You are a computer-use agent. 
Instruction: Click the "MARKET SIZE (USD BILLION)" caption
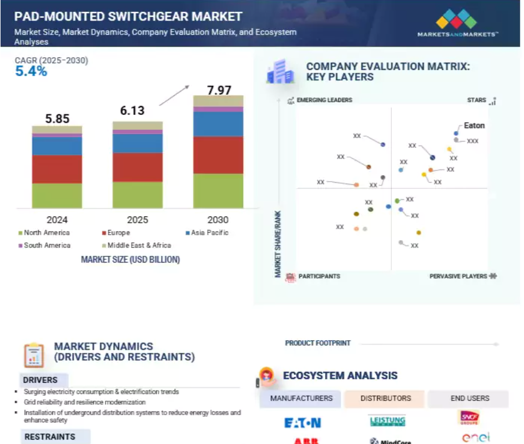coord(130,260)
